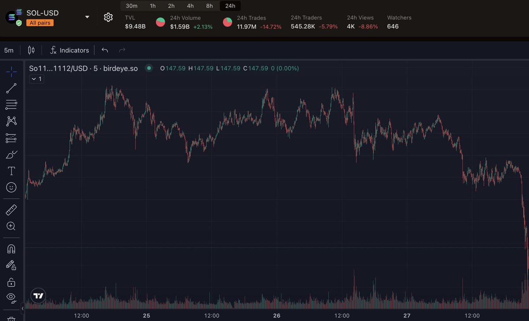This screenshot has height=321, width=529.
Task: Click the green status dot in legend
Action: pos(149,68)
